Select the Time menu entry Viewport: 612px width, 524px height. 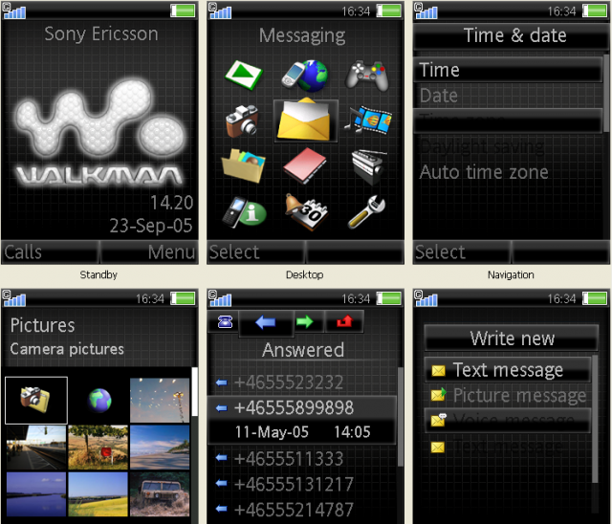pyautogui.click(x=508, y=70)
